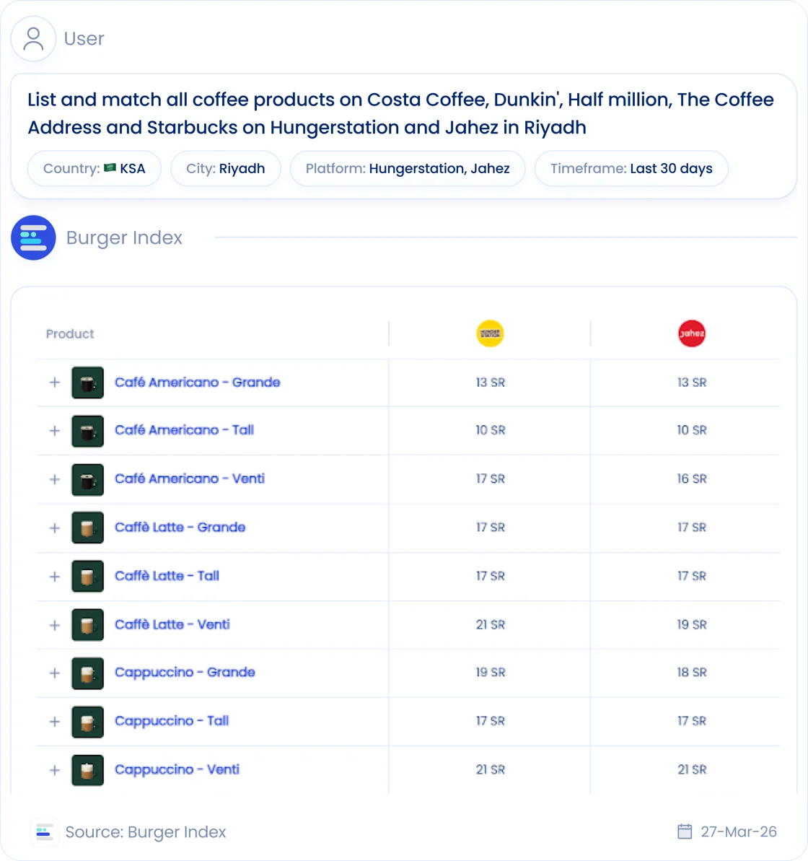The image size is (808, 861).
Task: Open the Café Americano - Grande link
Action: click(197, 383)
